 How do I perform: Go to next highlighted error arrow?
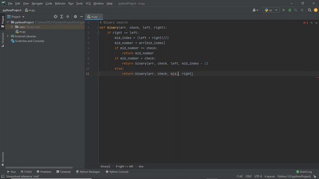point(317,23)
